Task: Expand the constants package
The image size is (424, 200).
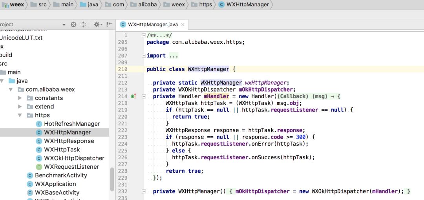Action: (20, 98)
